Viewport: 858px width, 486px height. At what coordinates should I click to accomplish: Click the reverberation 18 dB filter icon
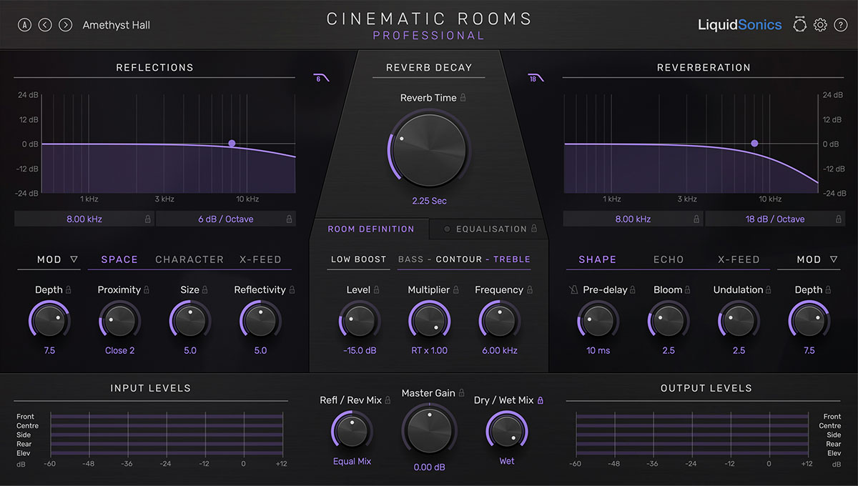pyautogui.click(x=536, y=79)
